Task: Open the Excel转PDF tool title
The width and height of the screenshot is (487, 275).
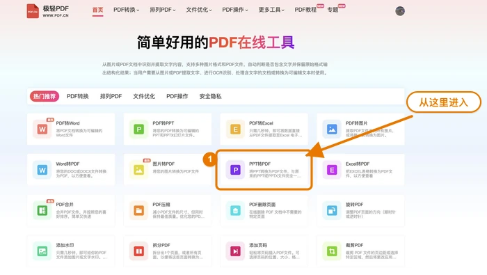Action: click(358, 164)
